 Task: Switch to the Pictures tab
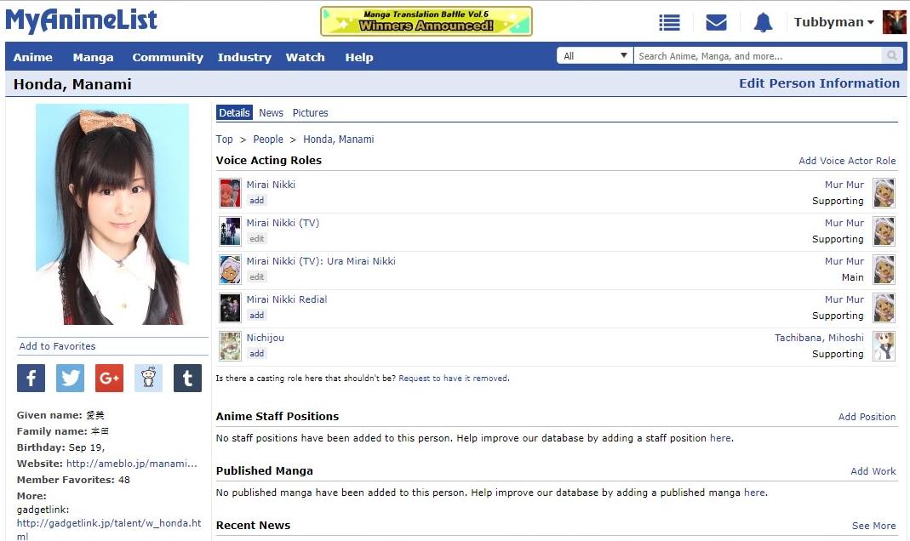point(310,112)
